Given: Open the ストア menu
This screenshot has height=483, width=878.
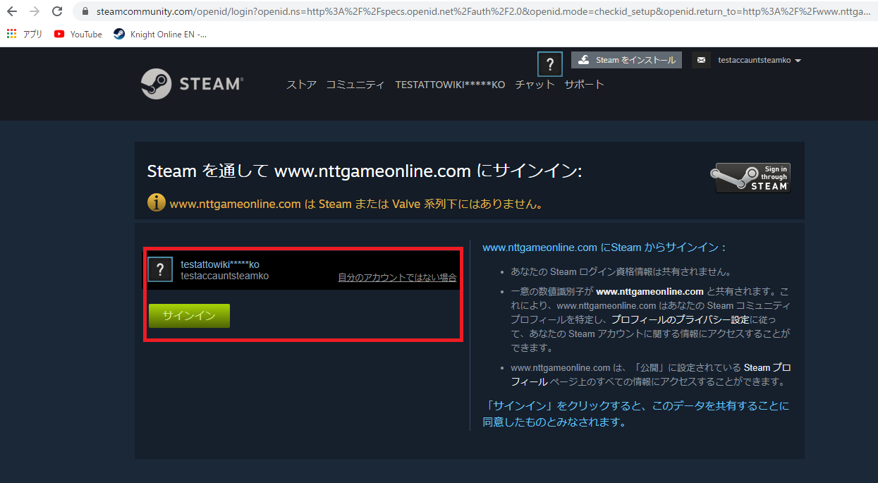Looking at the screenshot, I should 301,85.
